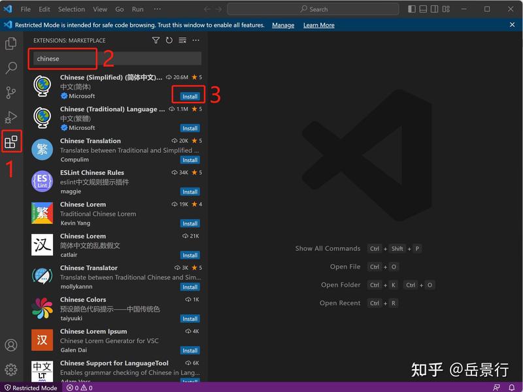The width and height of the screenshot is (523, 392).
Task: Open the Source Control view
Action: (x=11, y=92)
